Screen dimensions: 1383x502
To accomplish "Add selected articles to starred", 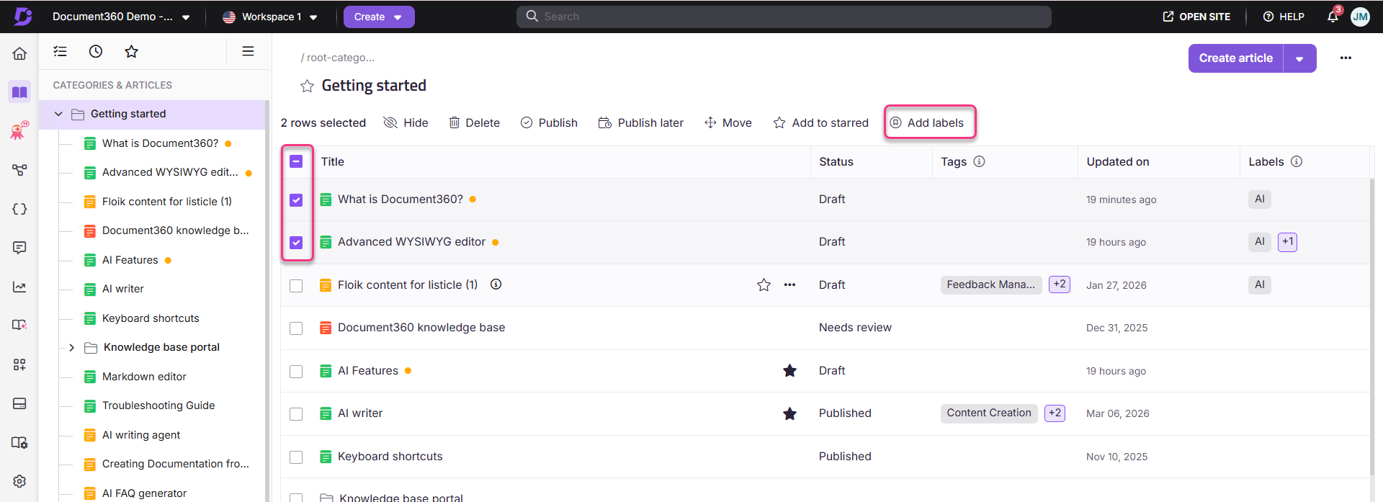I will point(821,122).
